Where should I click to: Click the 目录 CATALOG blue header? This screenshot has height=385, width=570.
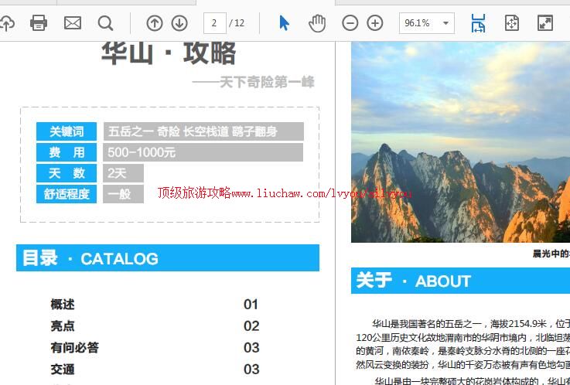[x=167, y=258]
